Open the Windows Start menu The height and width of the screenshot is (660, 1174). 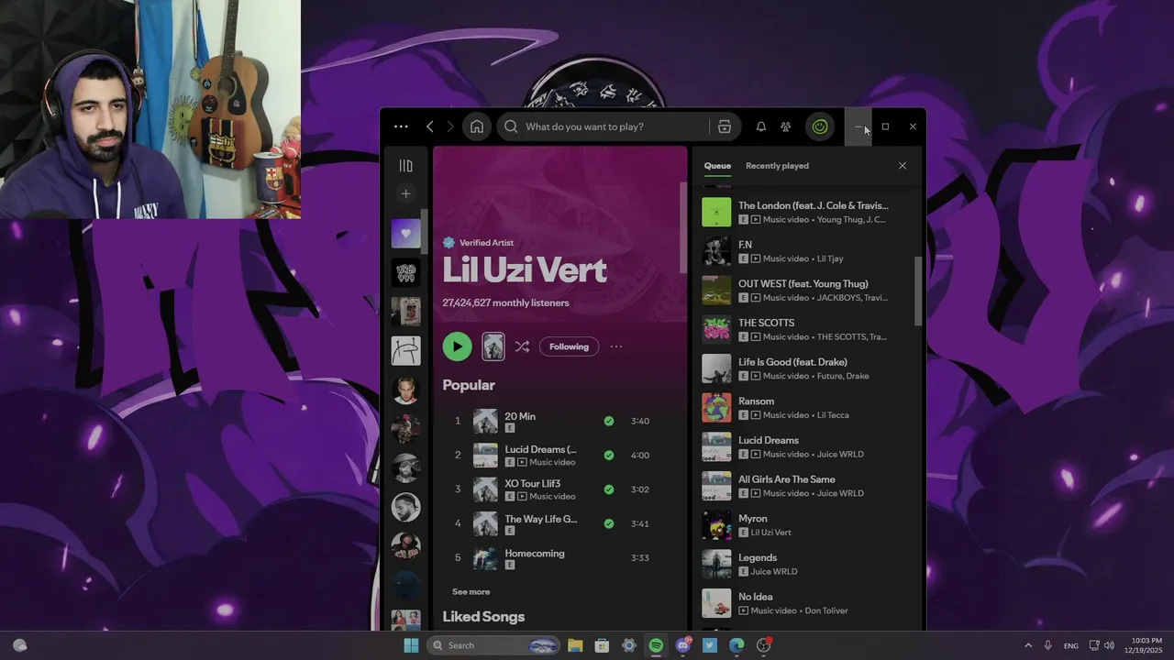(x=411, y=645)
